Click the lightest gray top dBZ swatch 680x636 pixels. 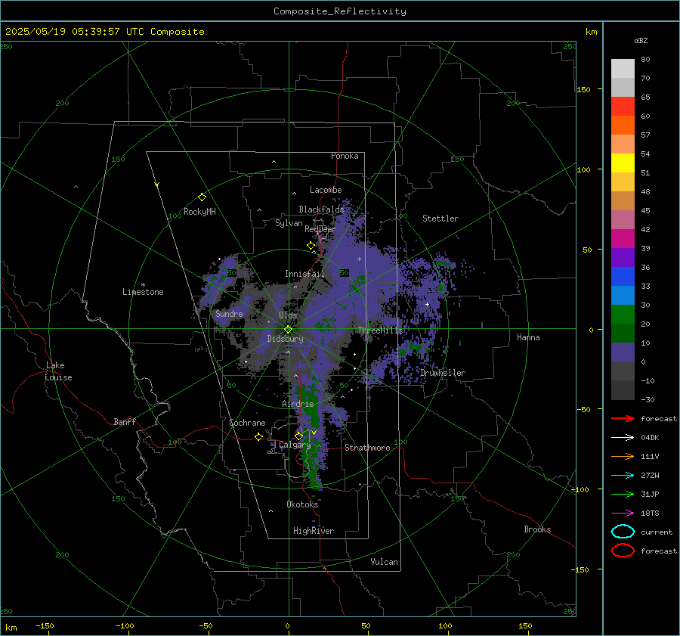623,68
